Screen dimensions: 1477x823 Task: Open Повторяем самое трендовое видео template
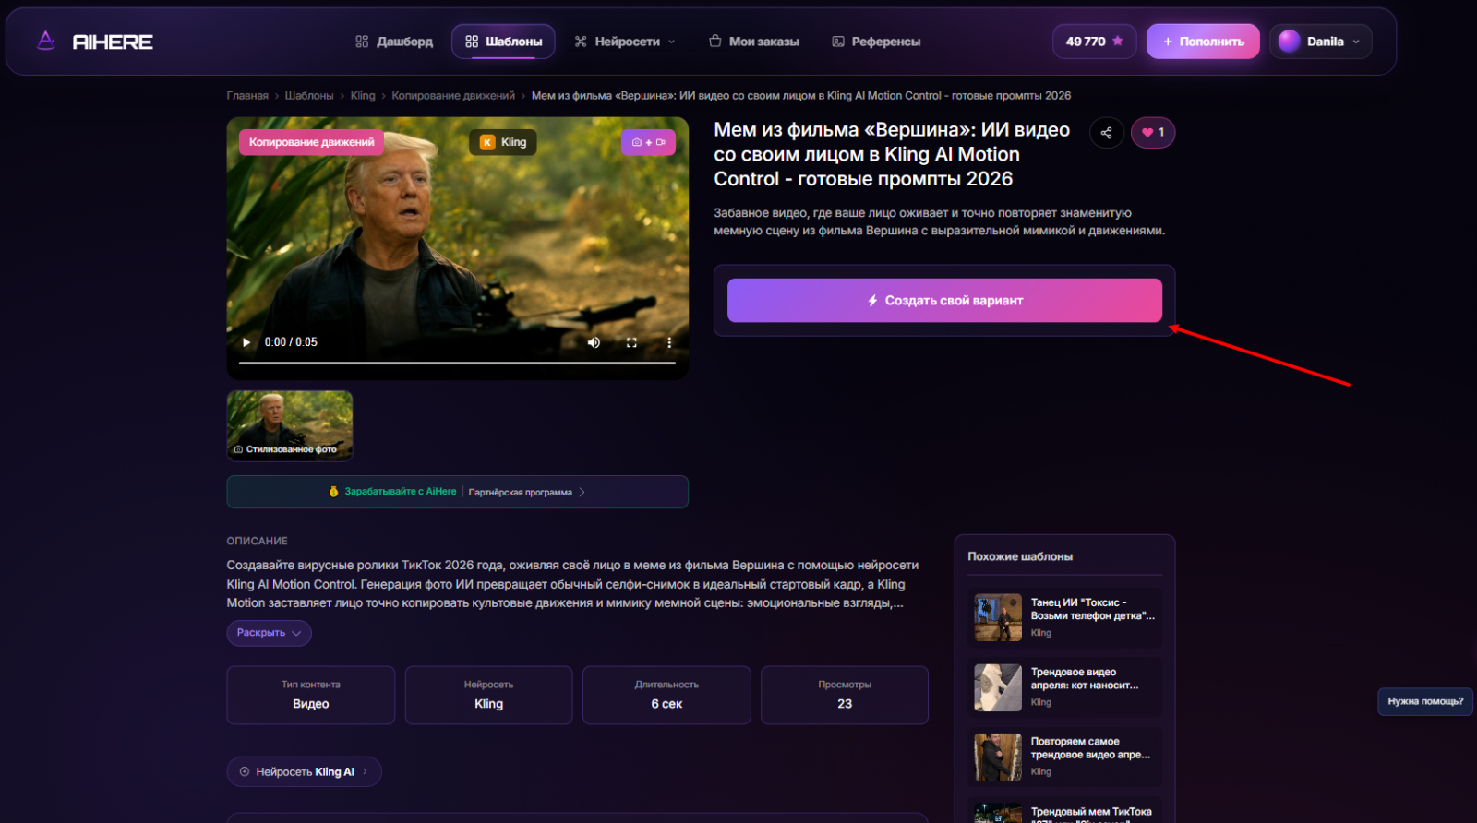tap(1064, 757)
